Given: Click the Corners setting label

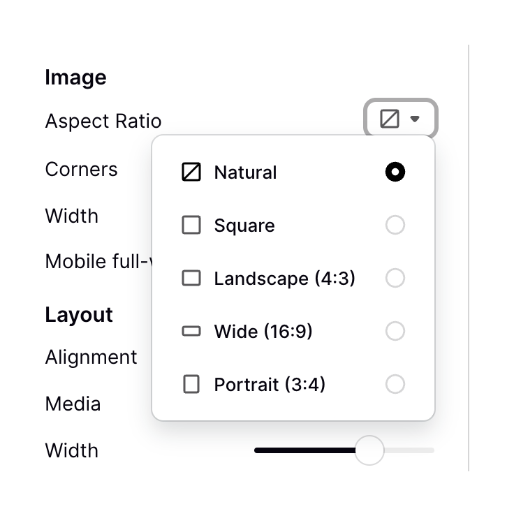Looking at the screenshot, I should (81, 169).
